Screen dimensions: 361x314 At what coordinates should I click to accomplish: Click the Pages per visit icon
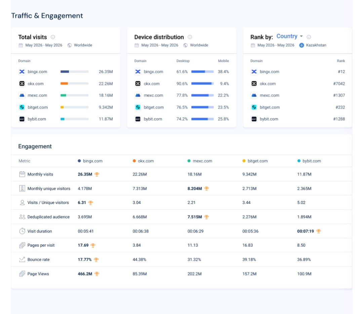pos(22,245)
